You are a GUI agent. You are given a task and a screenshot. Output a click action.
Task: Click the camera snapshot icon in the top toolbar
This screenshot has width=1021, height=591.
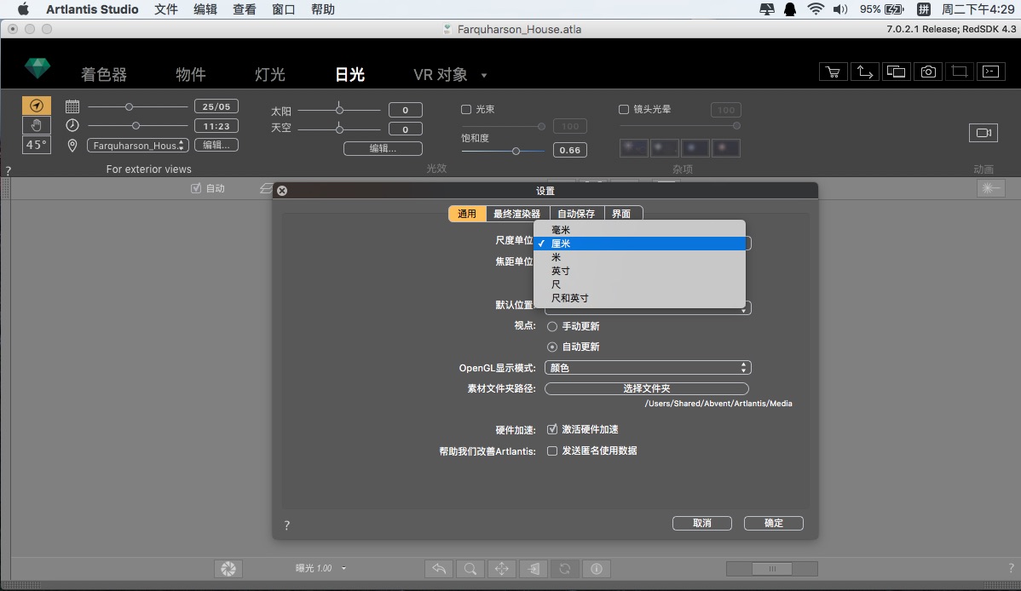point(928,72)
